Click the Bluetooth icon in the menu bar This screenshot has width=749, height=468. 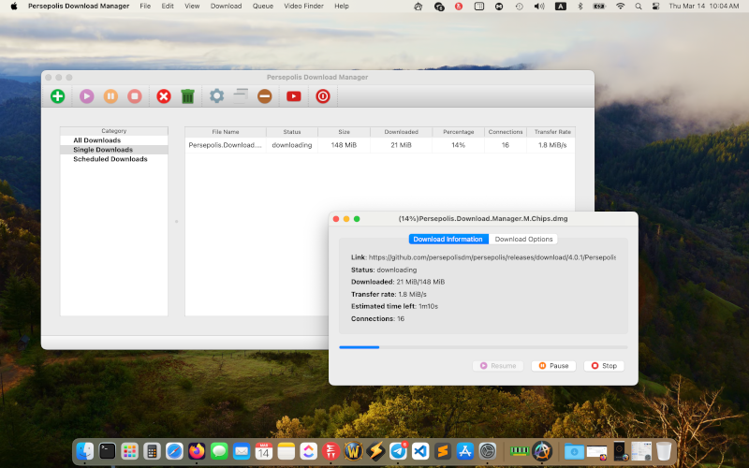pyautogui.click(x=580, y=7)
